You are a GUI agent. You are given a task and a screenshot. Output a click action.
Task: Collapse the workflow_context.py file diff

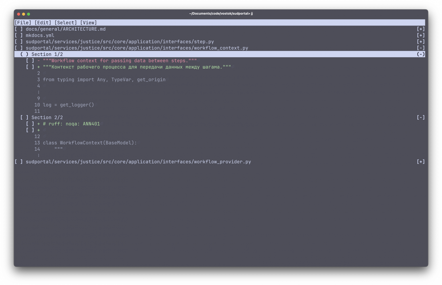click(x=421, y=48)
